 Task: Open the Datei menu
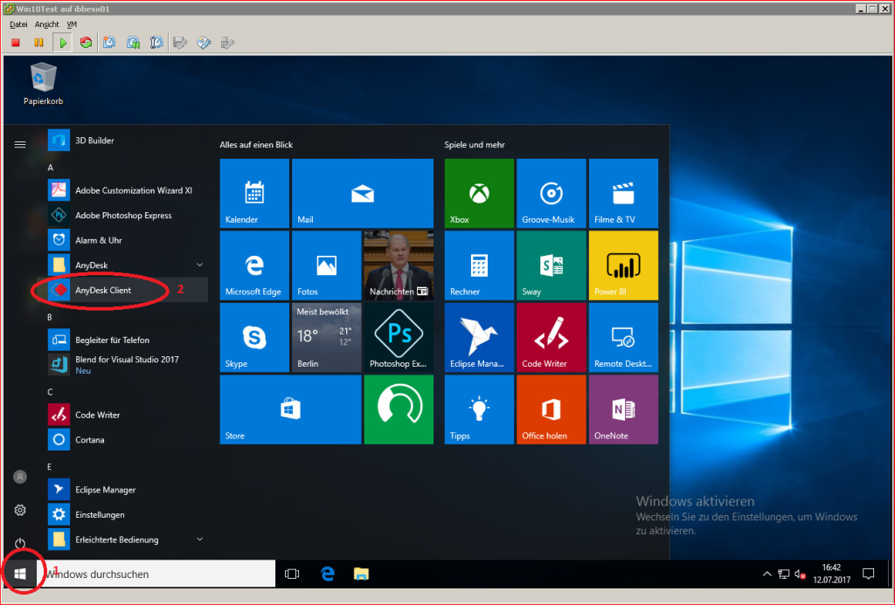click(18, 24)
